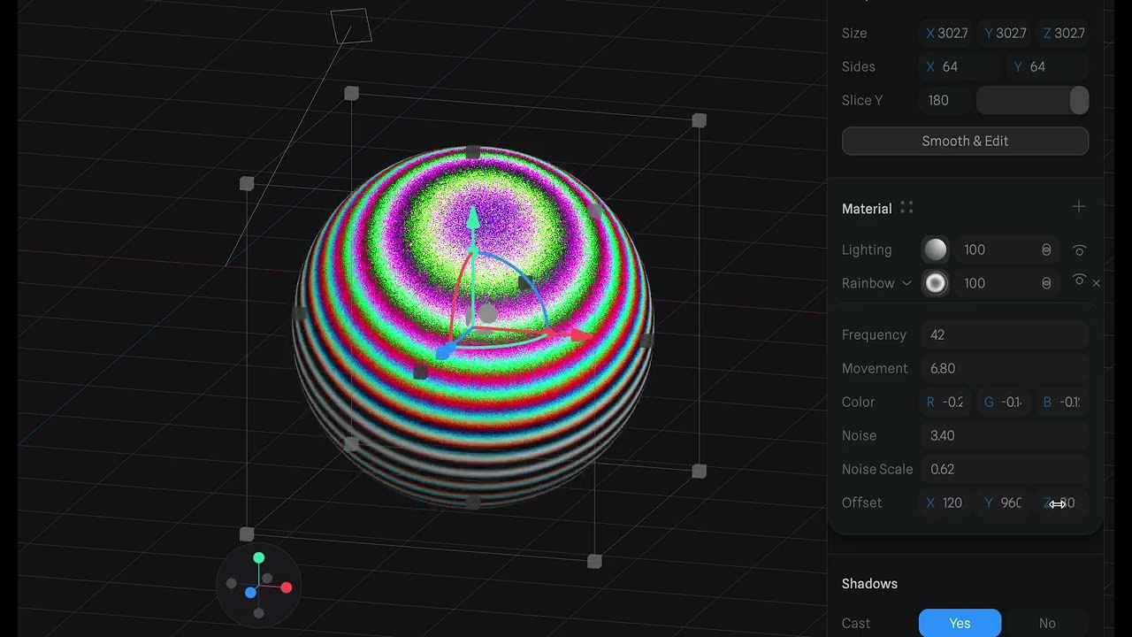
Task: Open the Material assets grid icon
Action: (x=906, y=207)
